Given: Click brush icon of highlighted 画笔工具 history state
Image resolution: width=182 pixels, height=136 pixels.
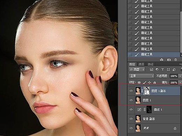Looking at the screenshot, I should 136,54.
